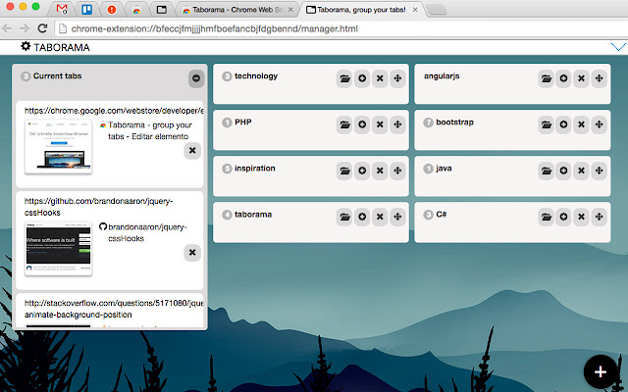Open the C# group folder icon
This screenshot has height=392, width=628.
546,217
